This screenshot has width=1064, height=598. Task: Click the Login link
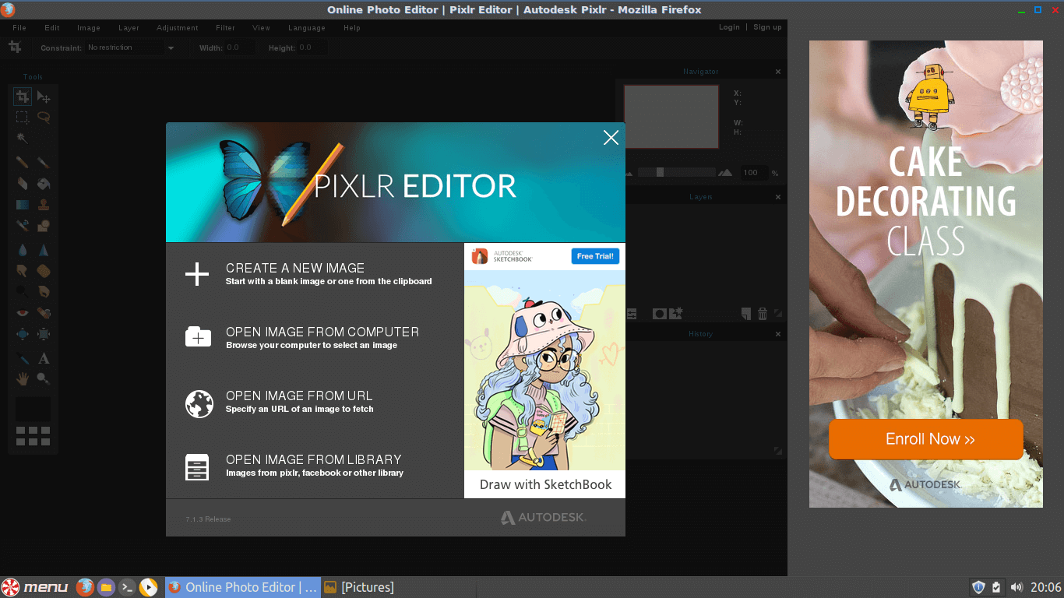(729, 27)
